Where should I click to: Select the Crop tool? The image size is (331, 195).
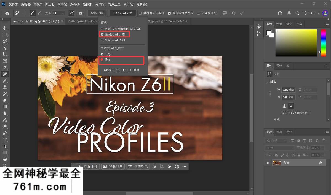coord(5,54)
